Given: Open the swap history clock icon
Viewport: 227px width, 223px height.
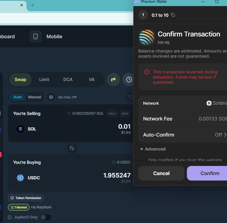Looking at the screenshot, I should click(129, 79).
